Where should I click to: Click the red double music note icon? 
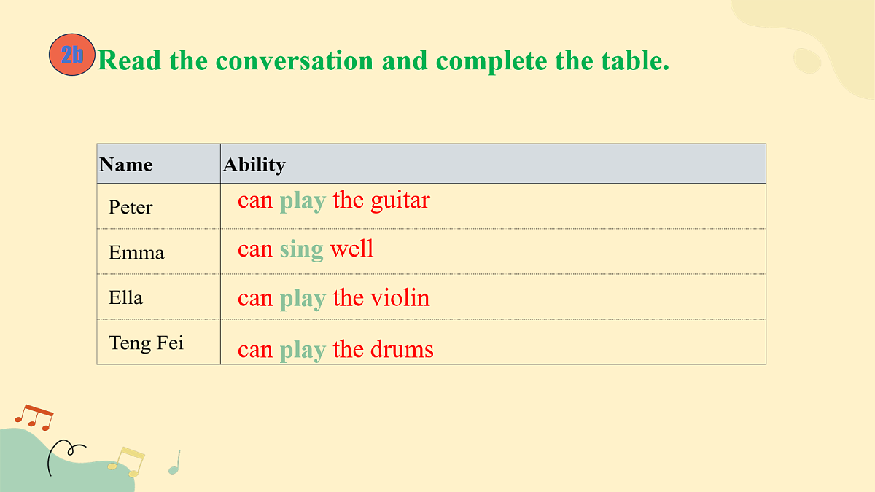(x=34, y=417)
